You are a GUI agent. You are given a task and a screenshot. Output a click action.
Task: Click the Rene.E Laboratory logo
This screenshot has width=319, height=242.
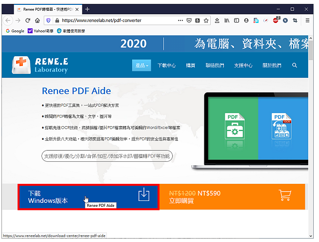click(40, 65)
